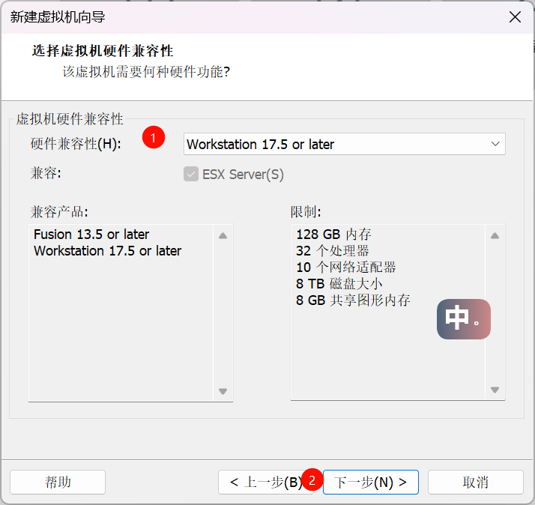Screen dimensions: 535x505
Task: Click the 兼容产品 label
Action: [x=59, y=212]
